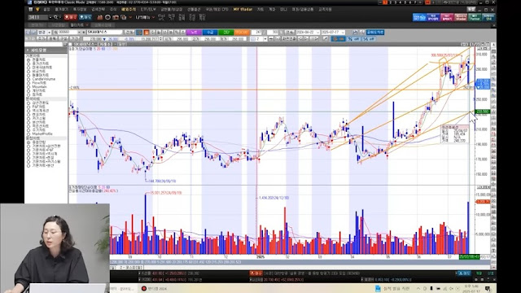This screenshot has width=521, height=293.
Task: Click the blue 매도 sell button in top toolbar
Action: 85,17
